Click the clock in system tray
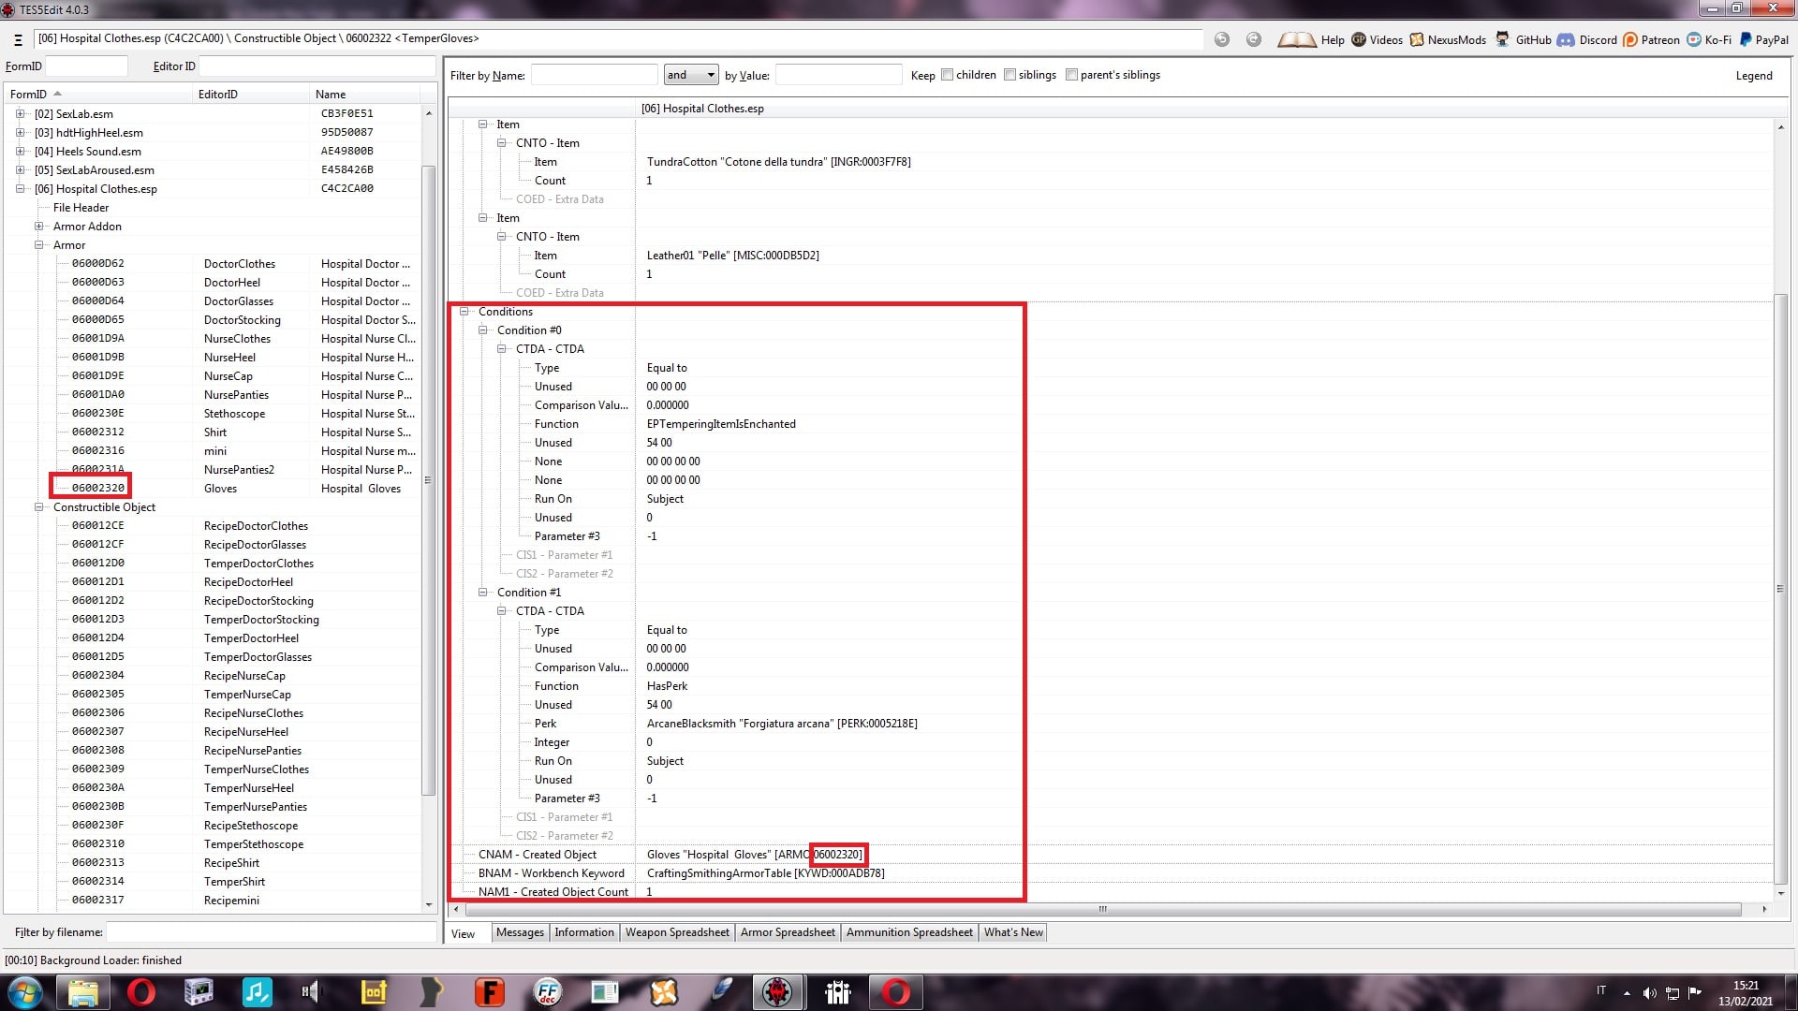The height and width of the screenshot is (1011, 1798). (1746, 993)
